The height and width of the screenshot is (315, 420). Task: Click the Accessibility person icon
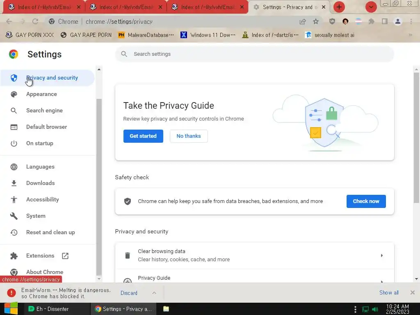tap(14, 200)
